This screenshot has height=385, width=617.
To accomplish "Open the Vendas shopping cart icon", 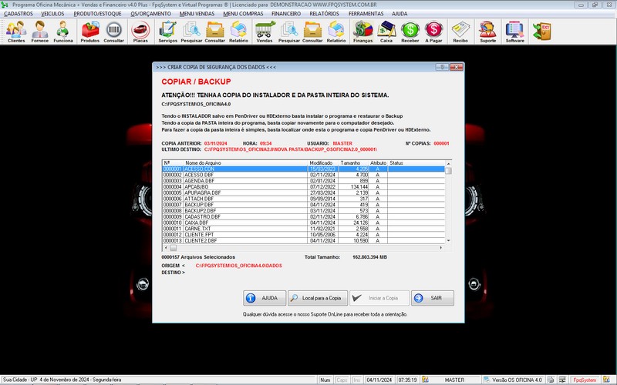I will coord(265,31).
